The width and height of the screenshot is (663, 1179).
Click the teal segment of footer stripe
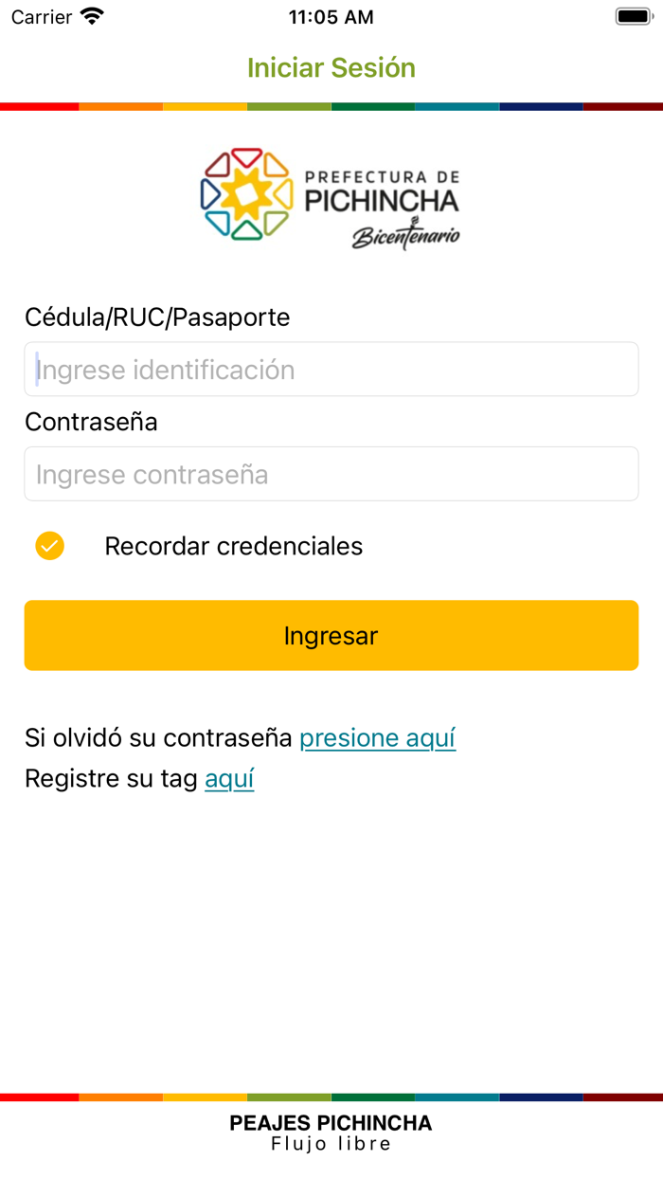[457, 1097]
